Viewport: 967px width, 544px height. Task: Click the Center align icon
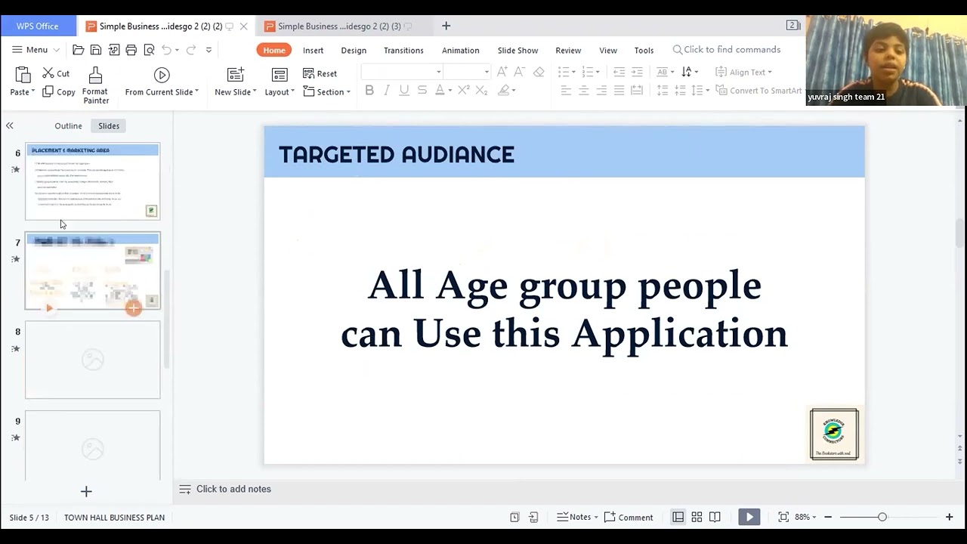(583, 91)
